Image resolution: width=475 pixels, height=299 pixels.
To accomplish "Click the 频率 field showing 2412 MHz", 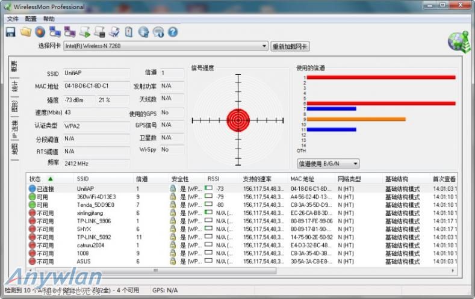I will [96, 164].
